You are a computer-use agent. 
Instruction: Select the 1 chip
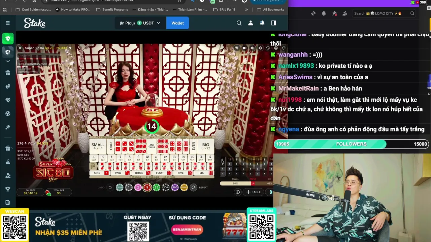point(129,188)
